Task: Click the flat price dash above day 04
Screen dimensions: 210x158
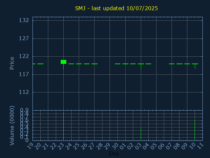Action: (148, 64)
